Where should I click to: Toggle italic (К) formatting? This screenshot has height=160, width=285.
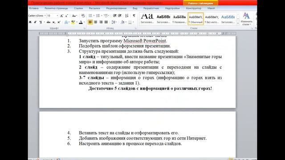35,22
